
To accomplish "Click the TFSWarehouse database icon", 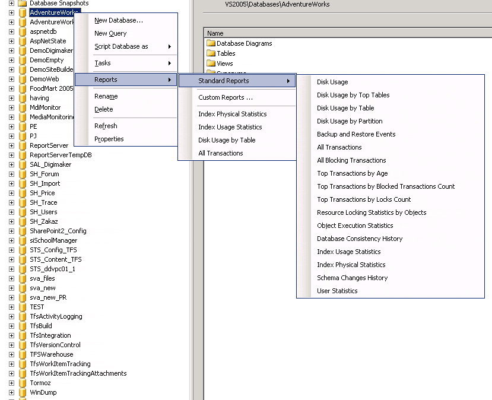I will tap(23, 354).
